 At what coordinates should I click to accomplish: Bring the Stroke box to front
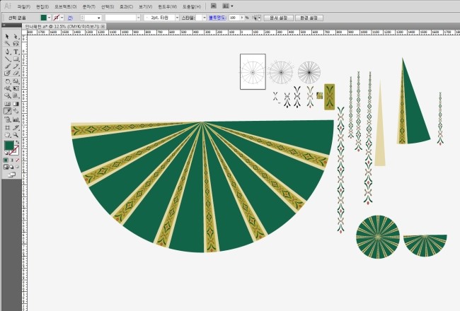(x=14, y=149)
